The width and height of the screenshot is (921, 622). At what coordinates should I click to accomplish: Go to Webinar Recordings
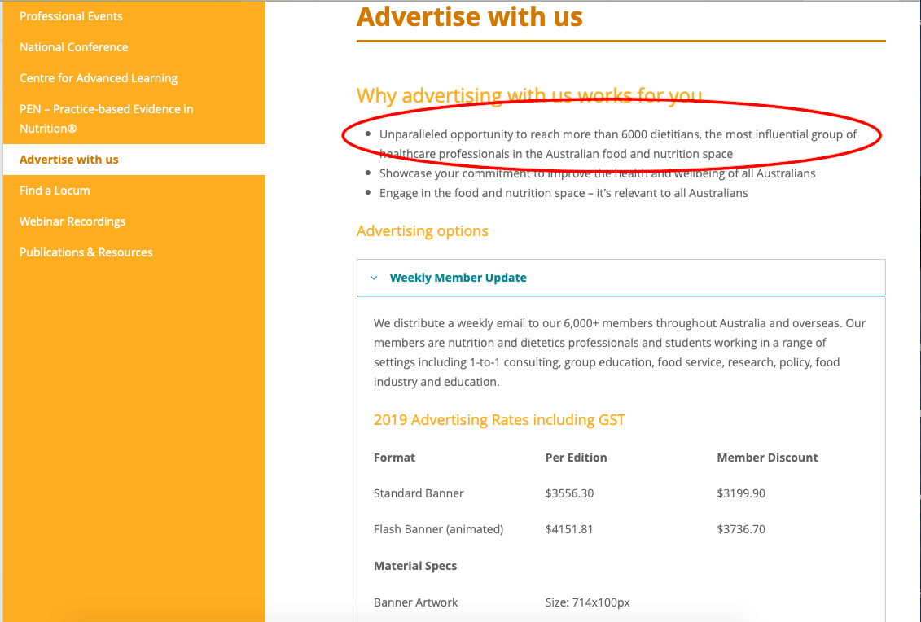pos(72,221)
